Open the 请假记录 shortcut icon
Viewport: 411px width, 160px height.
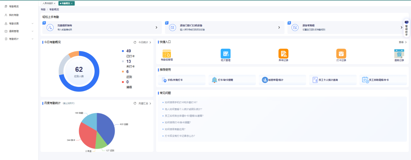pyautogui.click(x=399, y=54)
